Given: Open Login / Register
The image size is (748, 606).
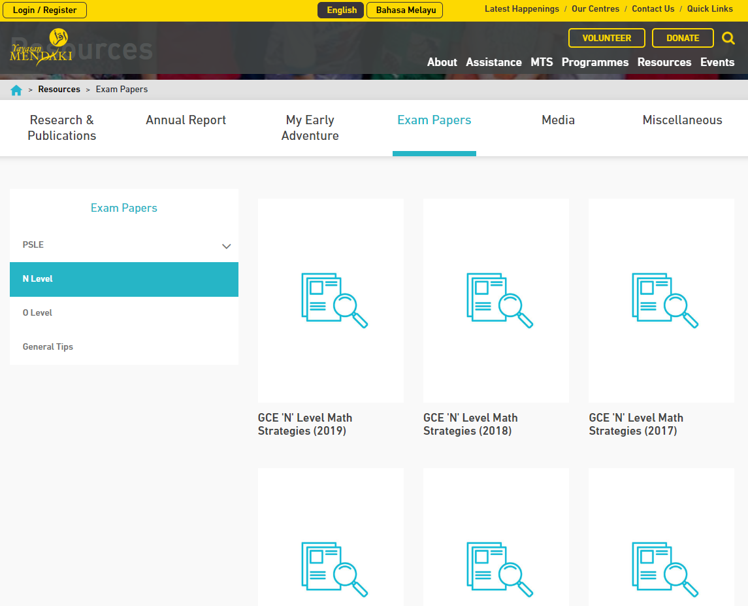Looking at the screenshot, I should 45,10.
